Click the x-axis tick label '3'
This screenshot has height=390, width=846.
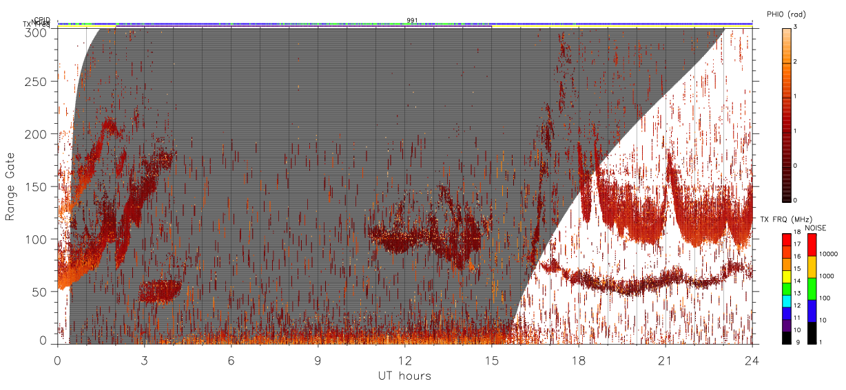coord(145,360)
